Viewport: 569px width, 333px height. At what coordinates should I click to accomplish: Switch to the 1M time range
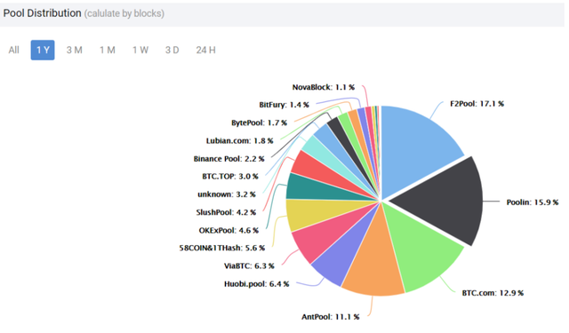coord(108,50)
